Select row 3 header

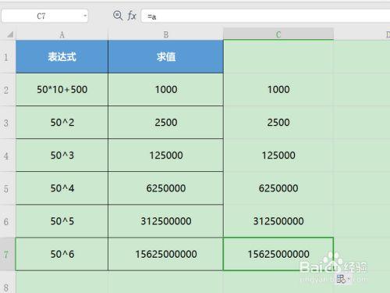[7, 123]
